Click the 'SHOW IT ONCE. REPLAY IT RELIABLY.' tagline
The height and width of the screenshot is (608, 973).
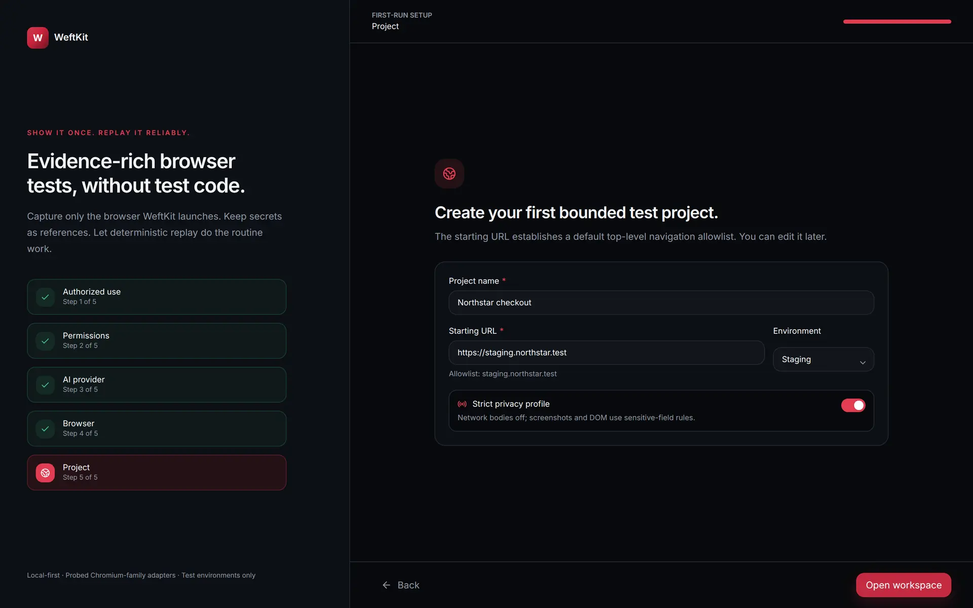pos(108,133)
